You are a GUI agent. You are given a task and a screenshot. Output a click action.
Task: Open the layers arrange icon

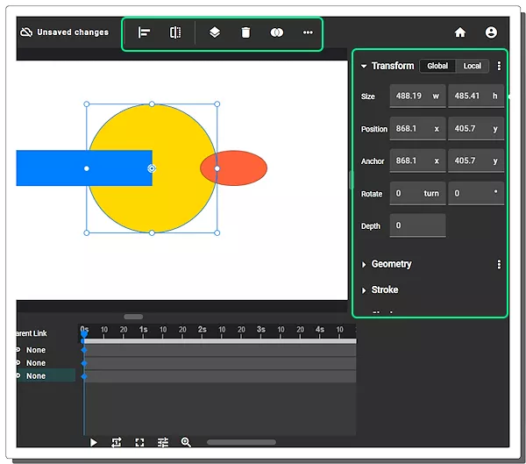pos(215,32)
